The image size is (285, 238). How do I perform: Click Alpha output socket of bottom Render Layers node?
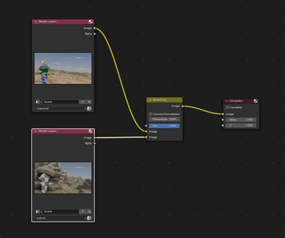[94, 143]
